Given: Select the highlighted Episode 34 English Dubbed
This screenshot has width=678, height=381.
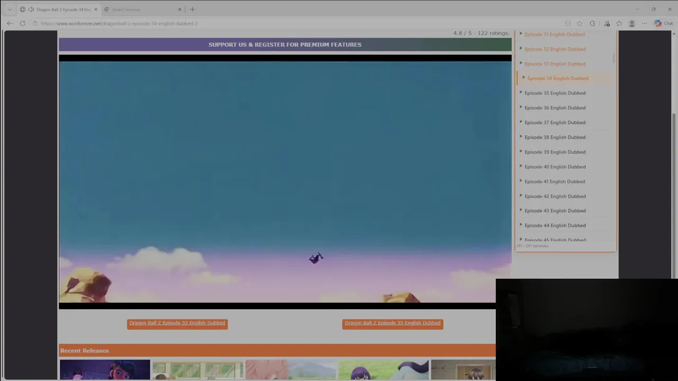Looking at the screenshot, I should coord(558,78).
